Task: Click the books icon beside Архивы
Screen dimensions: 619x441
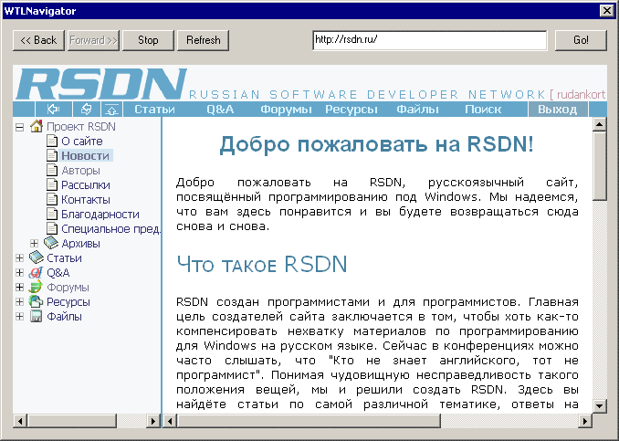Action: click(x=51, y=244)
